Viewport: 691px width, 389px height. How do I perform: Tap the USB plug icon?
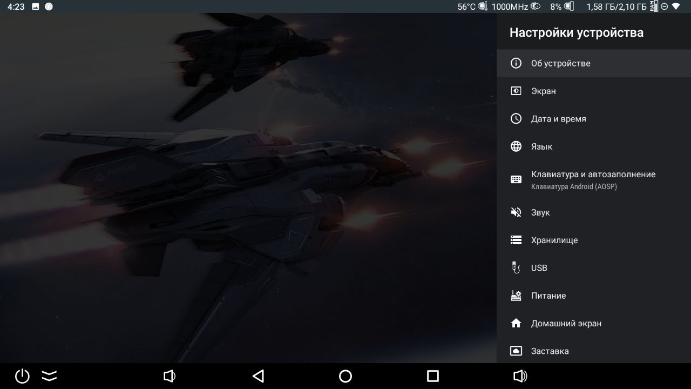coord(516,267)
